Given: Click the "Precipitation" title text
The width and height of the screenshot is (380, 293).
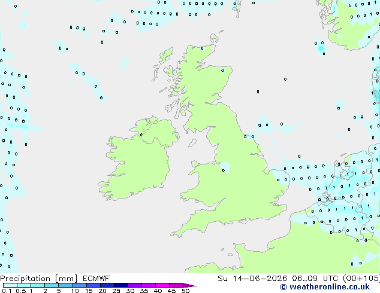Looking at the screenshot, I should pos(25,279).
